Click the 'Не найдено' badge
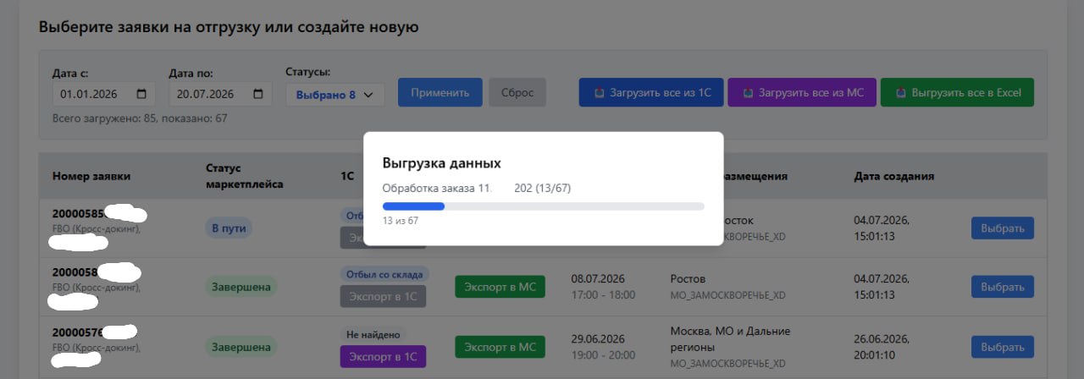Screen dimensions: 1084x379 (x=373, y=334)
